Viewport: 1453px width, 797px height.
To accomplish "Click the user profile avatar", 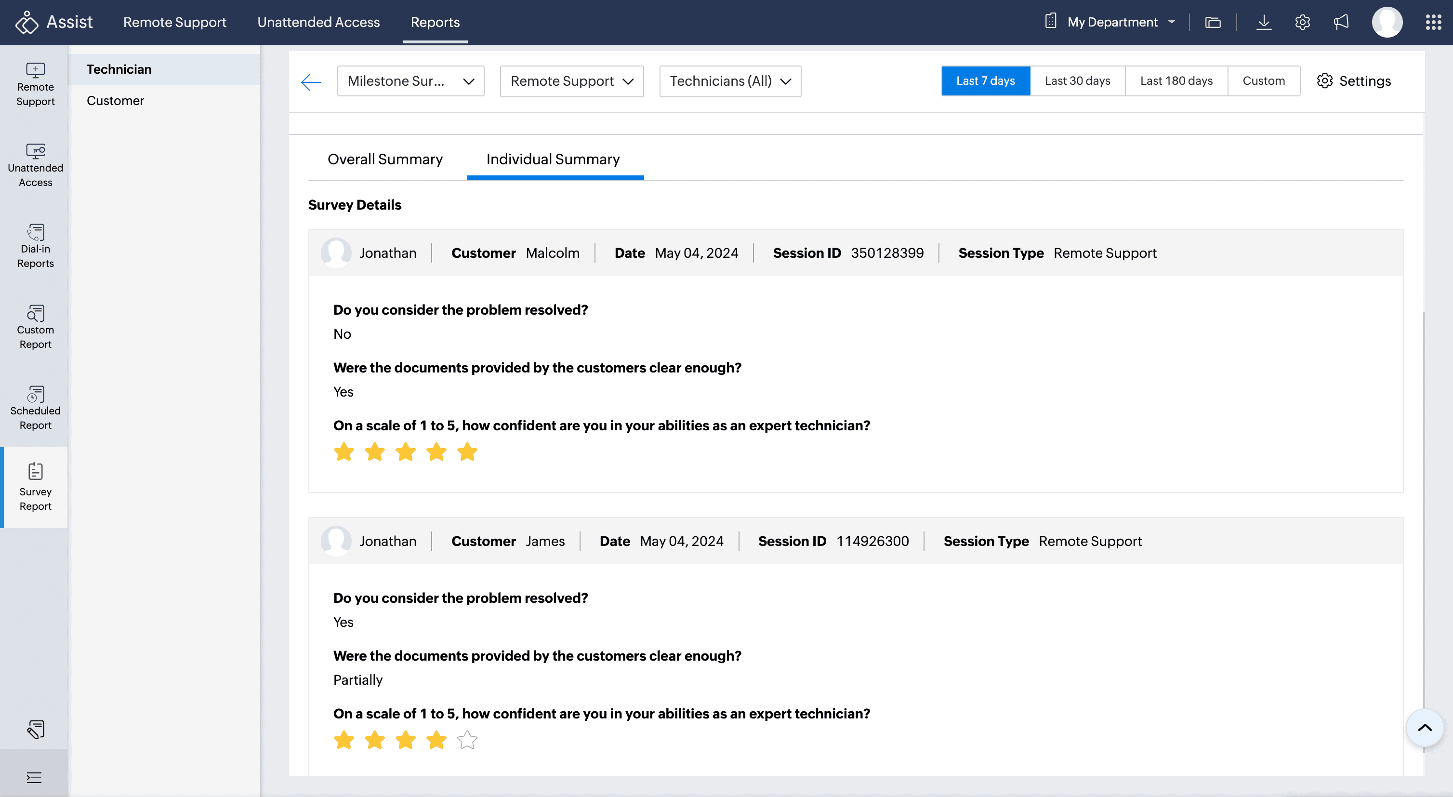I will point(1387,22).
